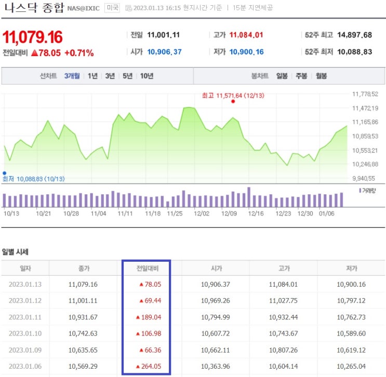Click the 2023.01.06 date cell
This screenshot has height=377, width=386.
(x=25, y=366)
